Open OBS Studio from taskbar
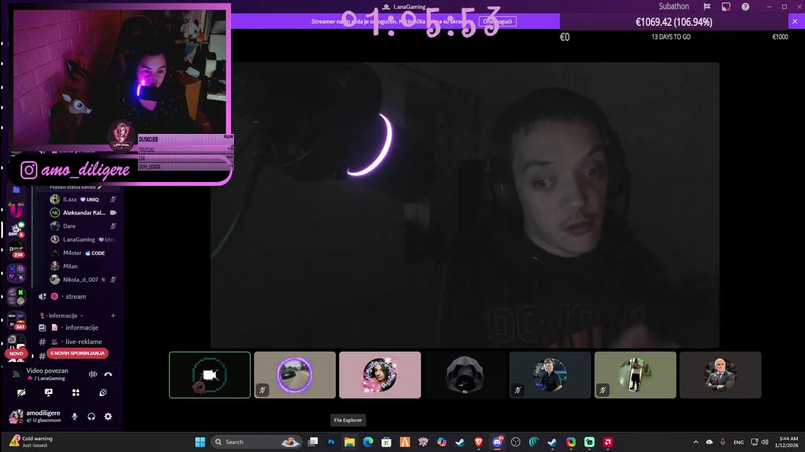Image resolution: width=805 pixels, height=452 pixels. click(x=516, y=442)
